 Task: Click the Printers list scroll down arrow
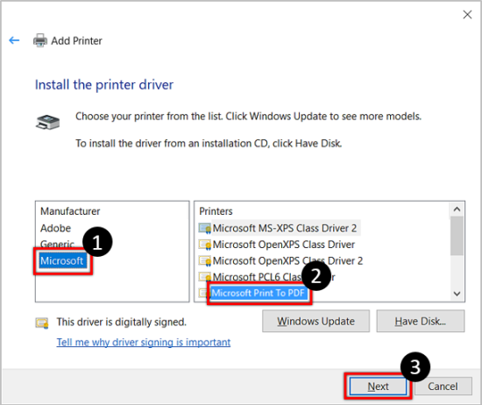coord(457,294)
